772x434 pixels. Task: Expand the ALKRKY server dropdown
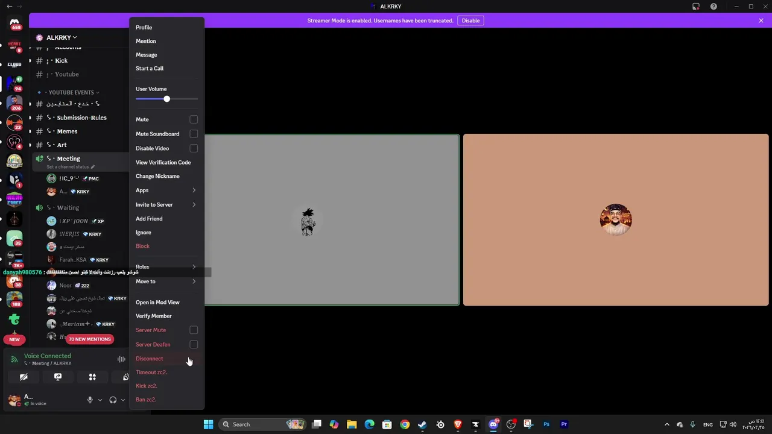tap(74, 37)
